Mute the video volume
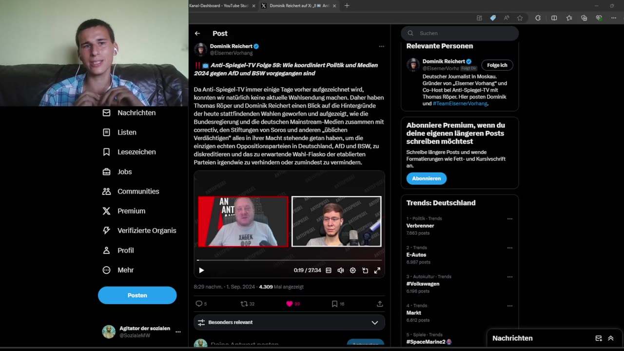Viewport: 624px width, 351px height. 341,270
